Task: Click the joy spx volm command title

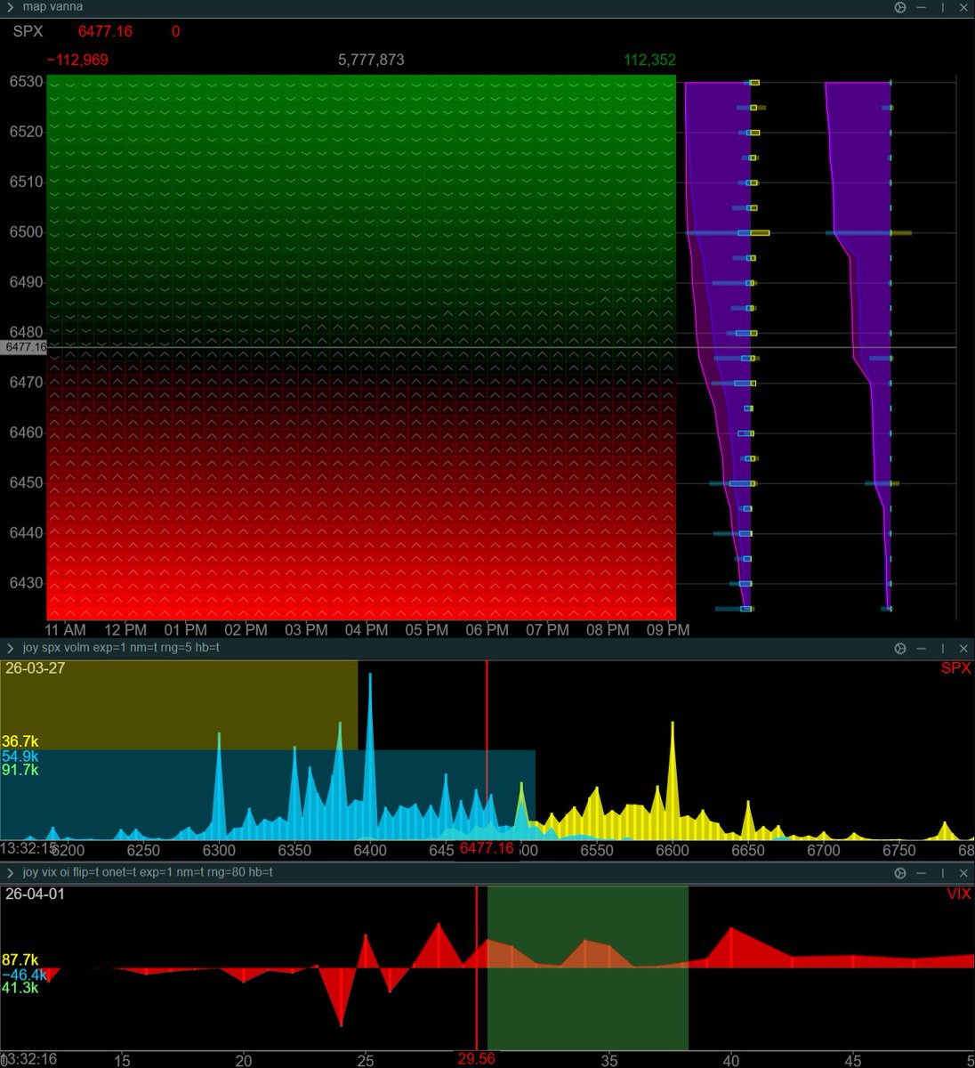Action: point(121,648)
